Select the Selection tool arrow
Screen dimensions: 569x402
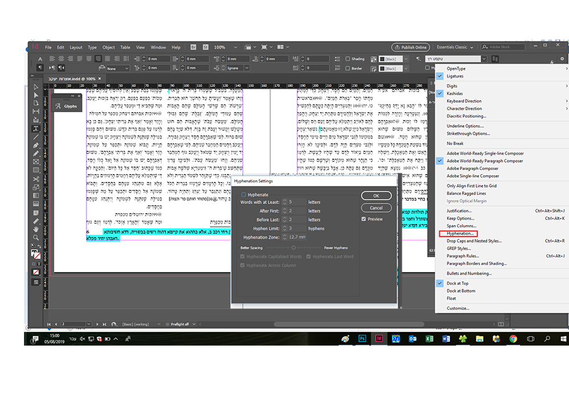click(x=36, y=87)
